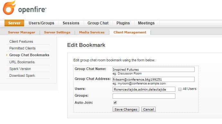Screen dimensions: 222x124
Task: Open Permitted Clients in sidebar
Action: pos(23,48)
